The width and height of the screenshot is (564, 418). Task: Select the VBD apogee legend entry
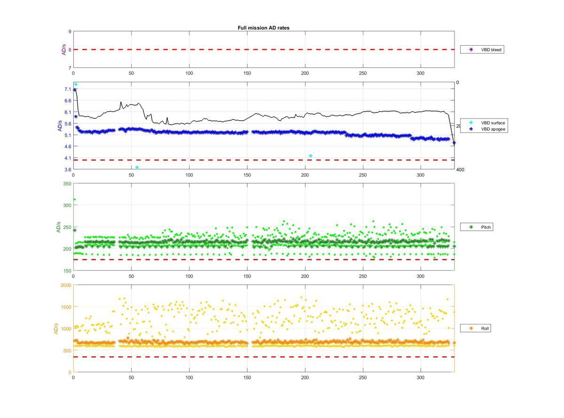pos(484,128)
